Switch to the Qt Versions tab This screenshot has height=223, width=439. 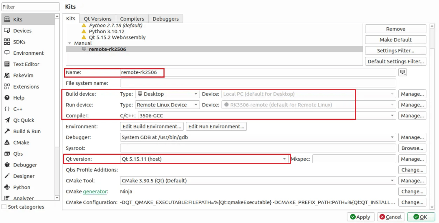(x=98, y=19)
